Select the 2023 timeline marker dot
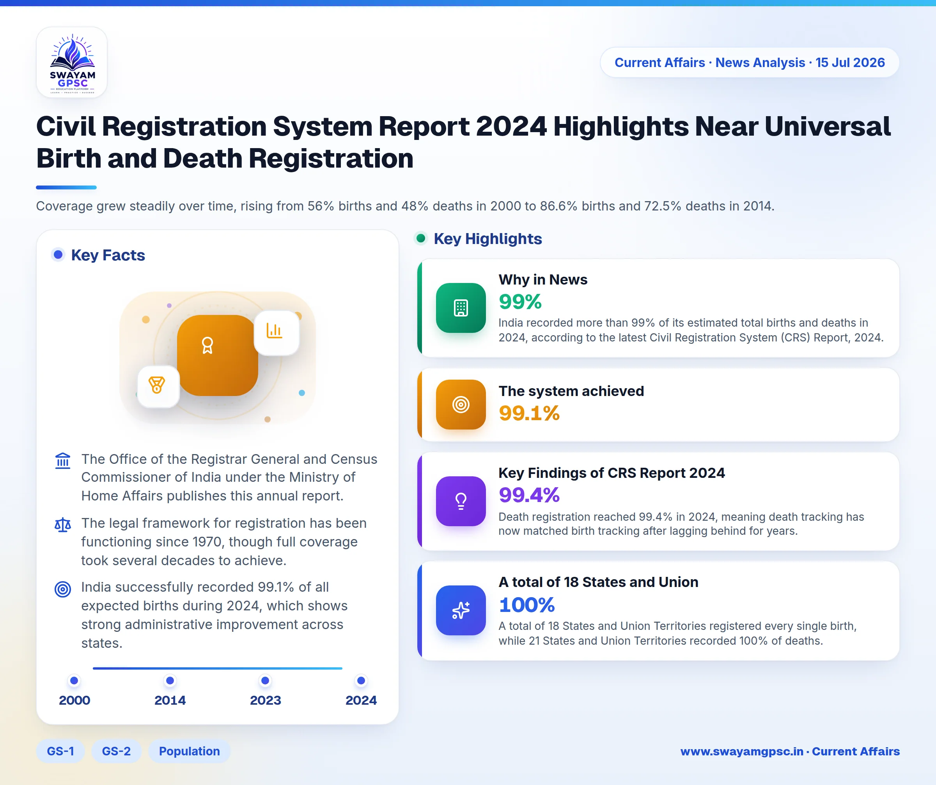 (265, 680)
